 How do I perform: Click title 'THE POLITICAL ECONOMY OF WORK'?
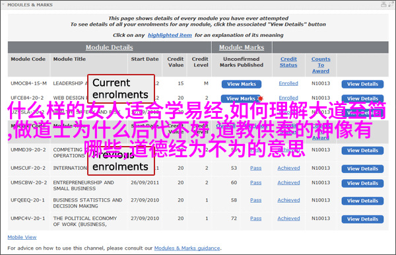(x=85, y=221)
